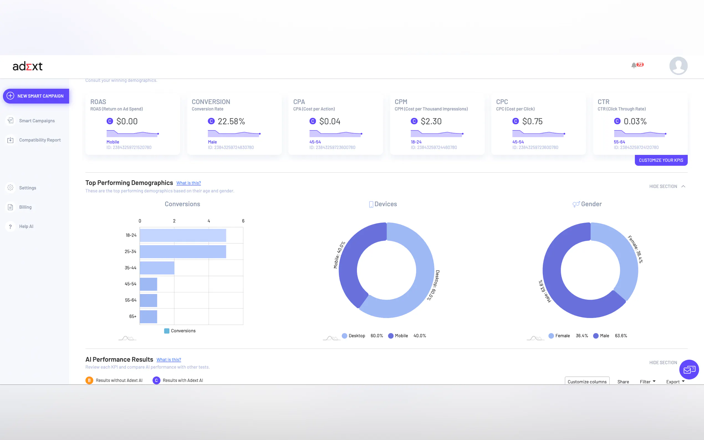Click the Smart Campaigns sidebar icon
704x440 pixels.
tap(11, 121)
